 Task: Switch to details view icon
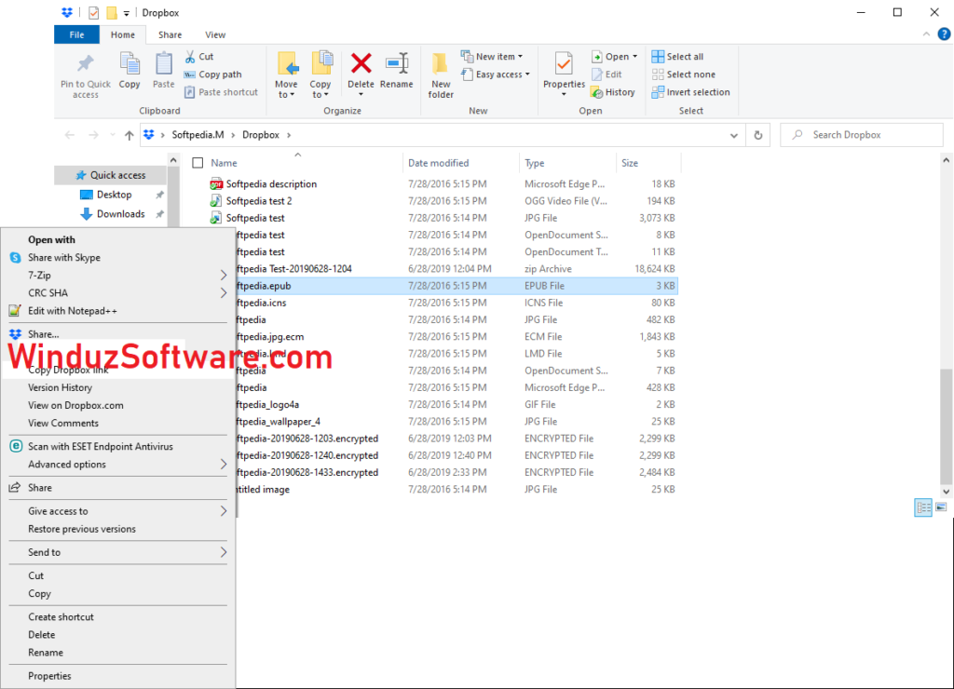point(923,507)
